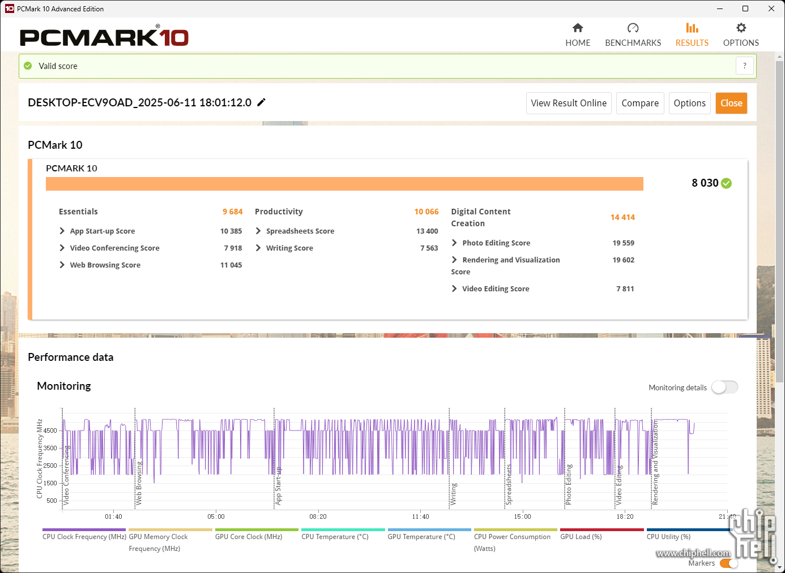This screenshot has width=785, height=573.
Task: Click the Rendering and Visualization chart marker
Action: tap(655, 462)
